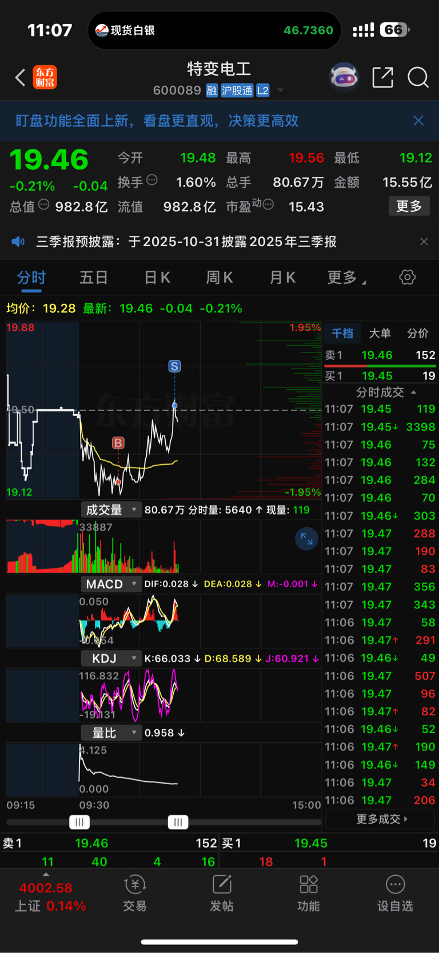Expand the stock code dropdown arrow
Viewport: 439px width, 953px height.
pos(280,90)
